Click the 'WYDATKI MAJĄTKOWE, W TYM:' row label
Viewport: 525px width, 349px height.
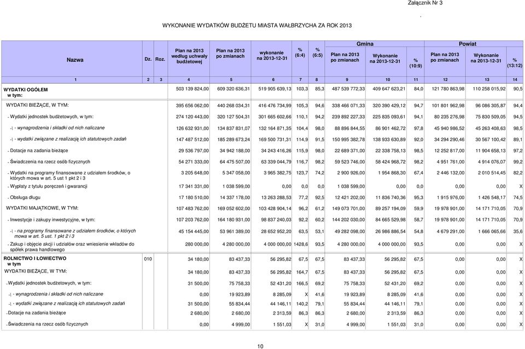pos(42,208)
